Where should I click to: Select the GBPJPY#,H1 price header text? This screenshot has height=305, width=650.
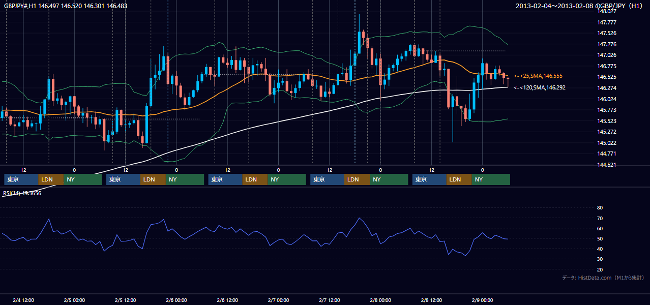(66, 6)
